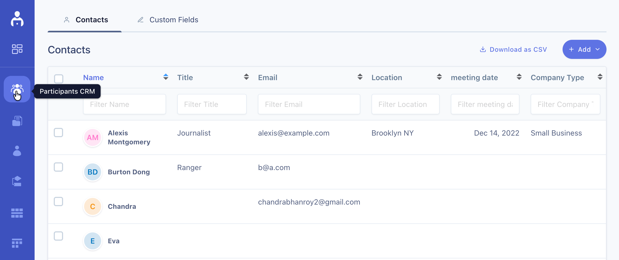Viewport: 619px width, 260px height.
Task: Click the app logo in the sidebar
Action: tap(17, 19)
